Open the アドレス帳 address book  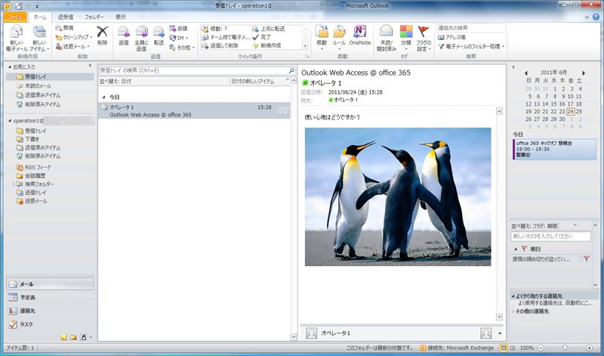tap(451, 37)
